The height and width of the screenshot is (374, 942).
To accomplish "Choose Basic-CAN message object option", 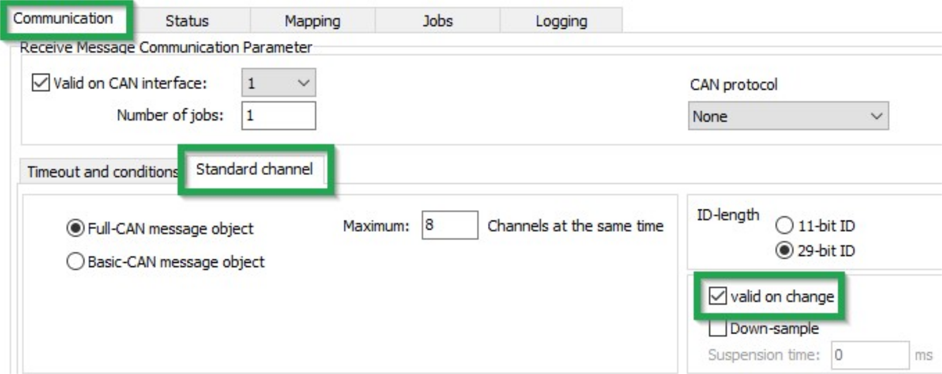I will [76, 262].
